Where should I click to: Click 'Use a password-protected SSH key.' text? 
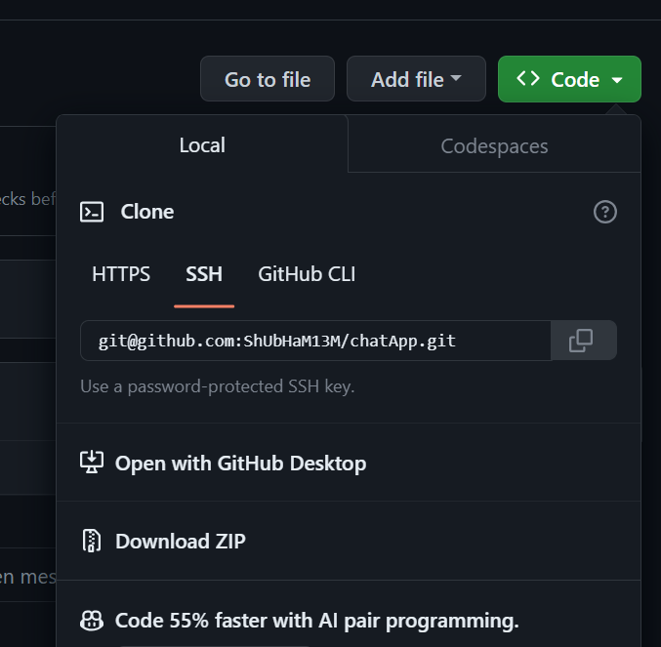coord(217,386)
